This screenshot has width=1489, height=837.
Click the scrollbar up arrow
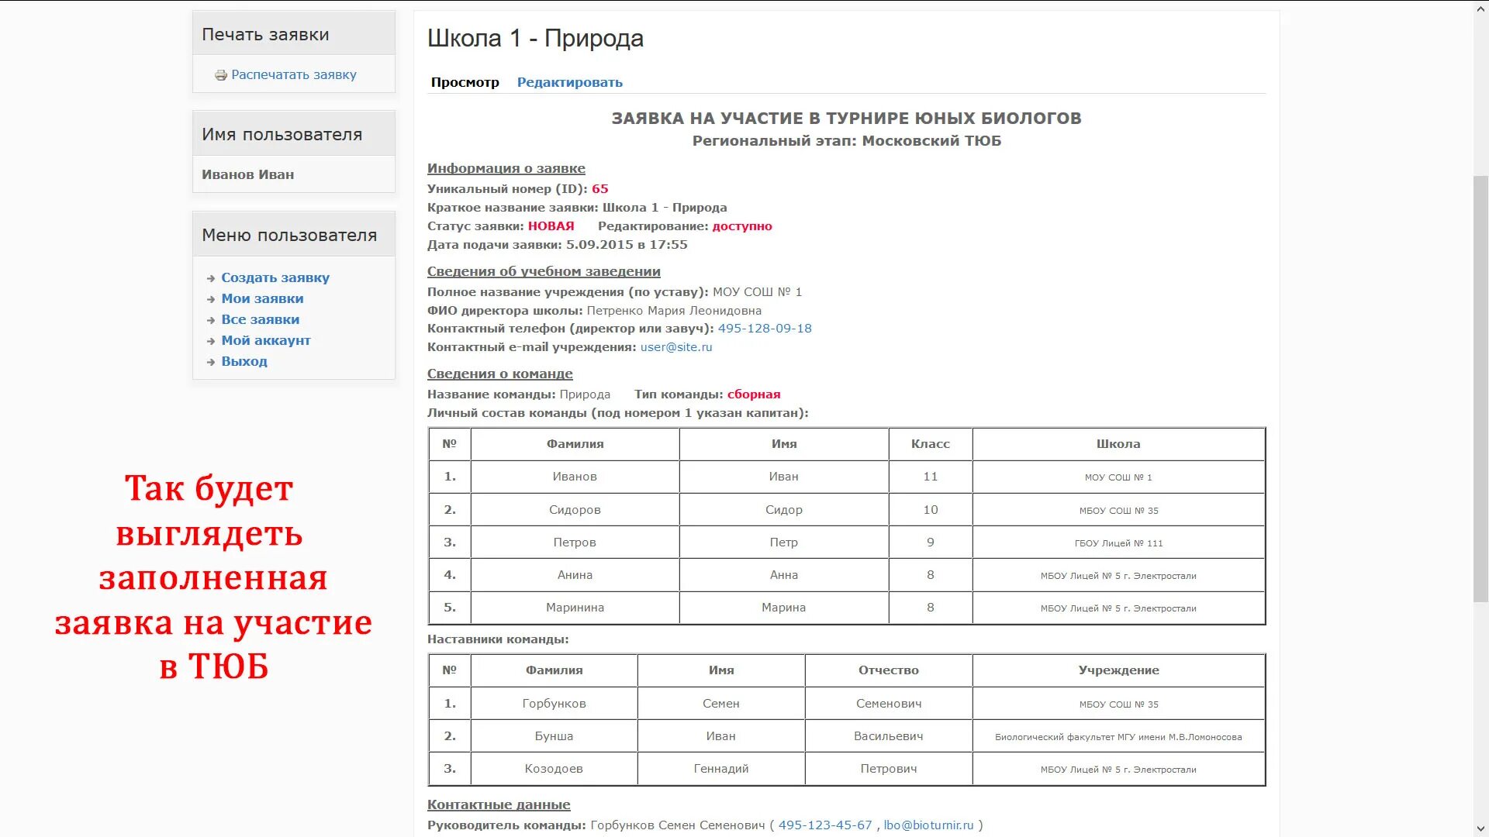pyautogui.click(x=1480, y=8)
